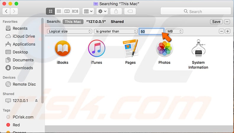
Task: Select the System Information app icon
Action: click(x=198, y=48)
